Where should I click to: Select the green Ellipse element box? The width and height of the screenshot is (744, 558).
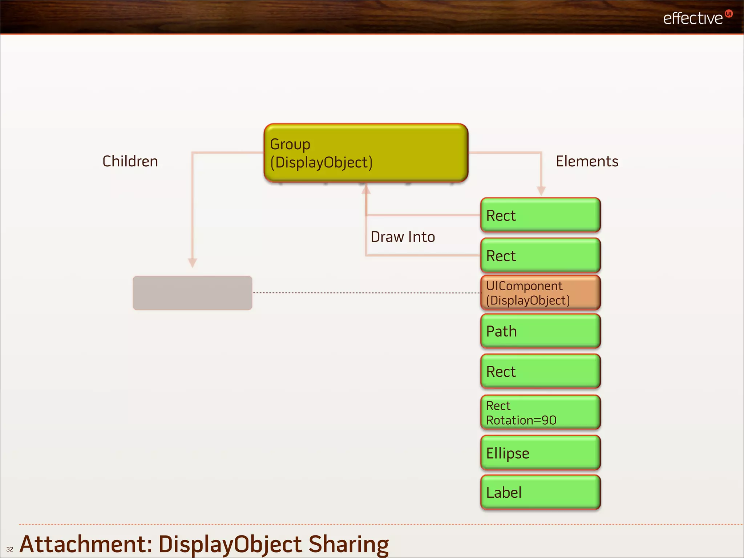pyautogui.click(x=540, y=453)
